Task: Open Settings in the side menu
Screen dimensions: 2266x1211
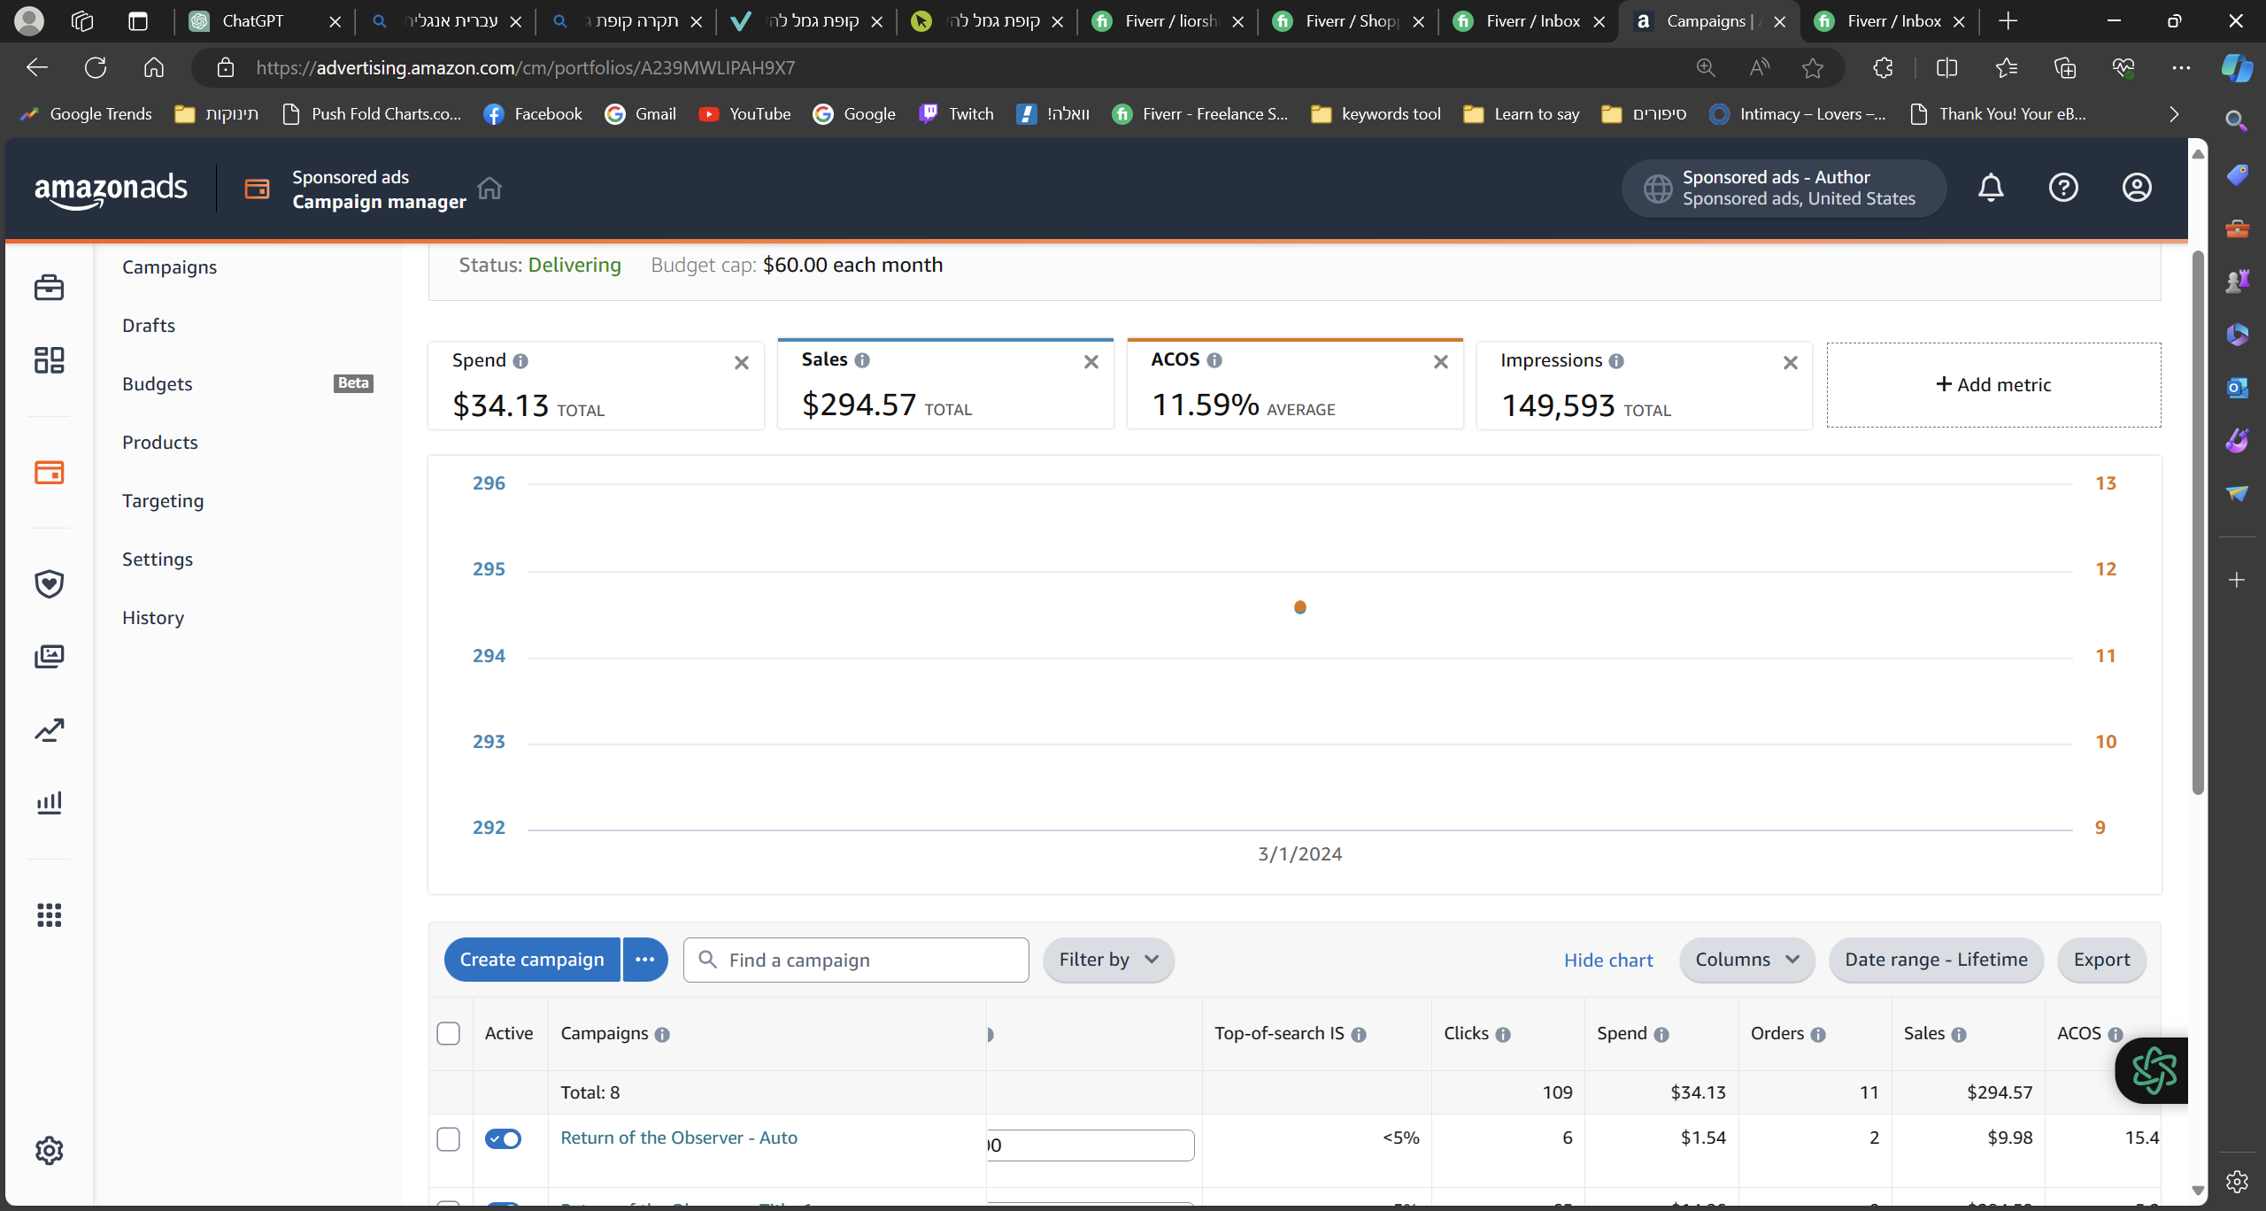Action: tap(158, 559)
